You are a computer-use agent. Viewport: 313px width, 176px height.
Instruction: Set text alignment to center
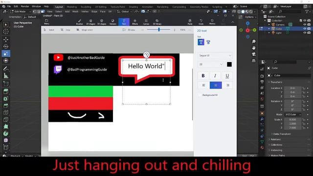click(x=216, y=85)
